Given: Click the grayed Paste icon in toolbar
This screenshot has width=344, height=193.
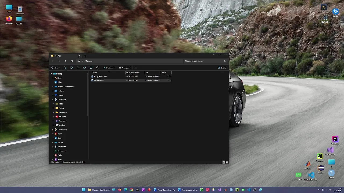Looking at the screenshot, I should pos(78,68).
